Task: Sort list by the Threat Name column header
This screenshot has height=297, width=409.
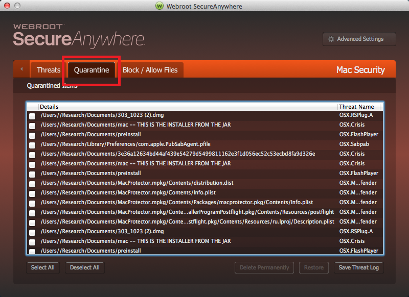Action: [359, 107]
